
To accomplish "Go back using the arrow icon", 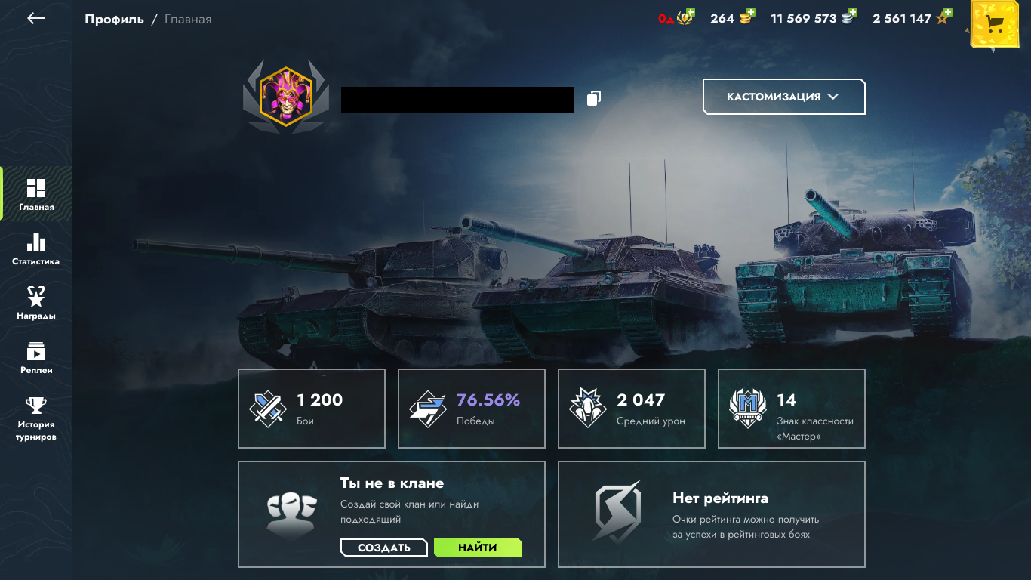I will (x=36, y=18).
